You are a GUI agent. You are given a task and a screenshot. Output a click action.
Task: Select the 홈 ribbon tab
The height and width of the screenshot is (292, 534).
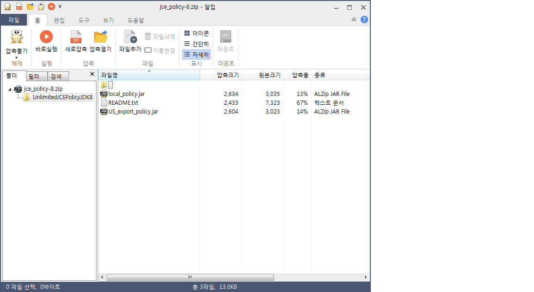pyautogui.click(x=38, y=20)
